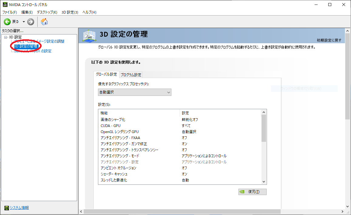Click settings list scroll up arrow
The width and height of the screenshot is (351, 215).
click(x=264, y=112)
